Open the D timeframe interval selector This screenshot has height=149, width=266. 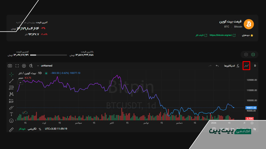click(x=255, y=66)
